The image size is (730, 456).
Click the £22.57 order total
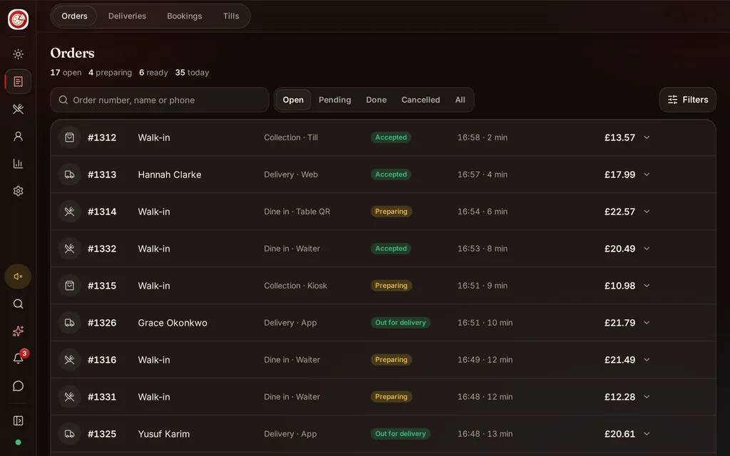tap(620, 212)
